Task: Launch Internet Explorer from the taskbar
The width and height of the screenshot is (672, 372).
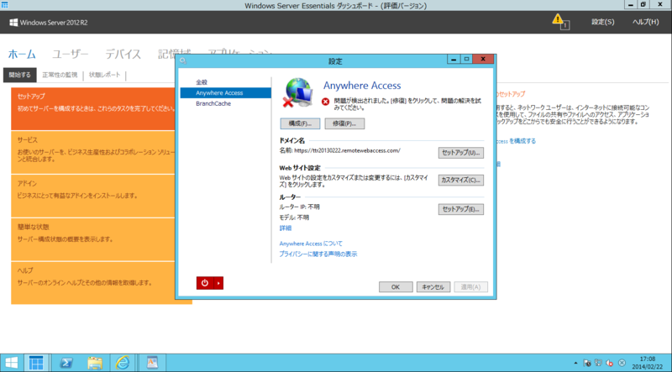Action: click(123, 363)
